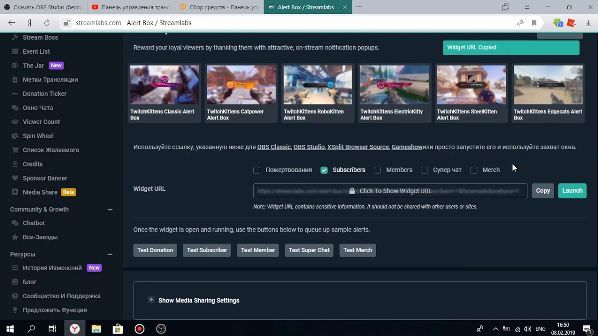Enable the Супер чат checkbox
The image size is (598, 336).
click(424, 170)
